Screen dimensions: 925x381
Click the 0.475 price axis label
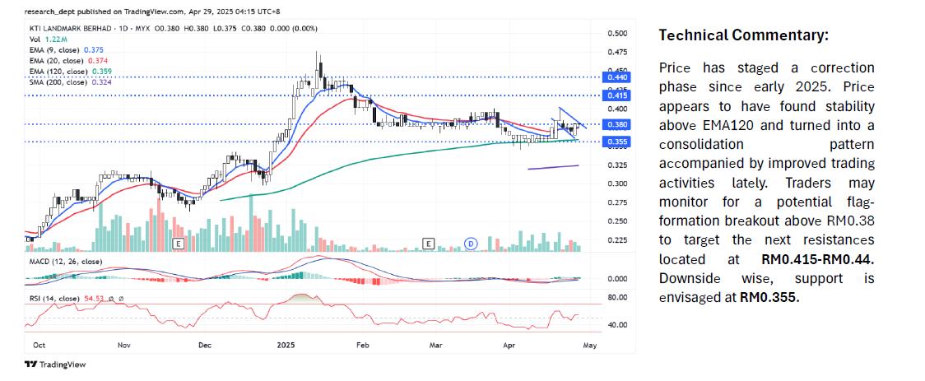point(616,53)
